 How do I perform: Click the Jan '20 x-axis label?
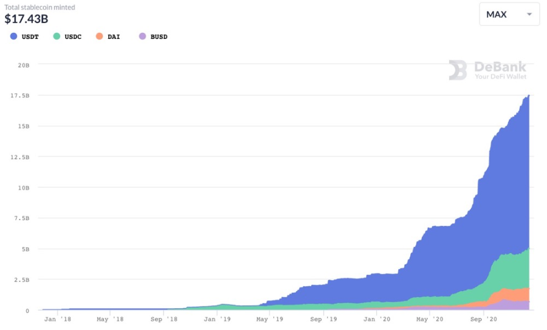click(x=377, y=318)
